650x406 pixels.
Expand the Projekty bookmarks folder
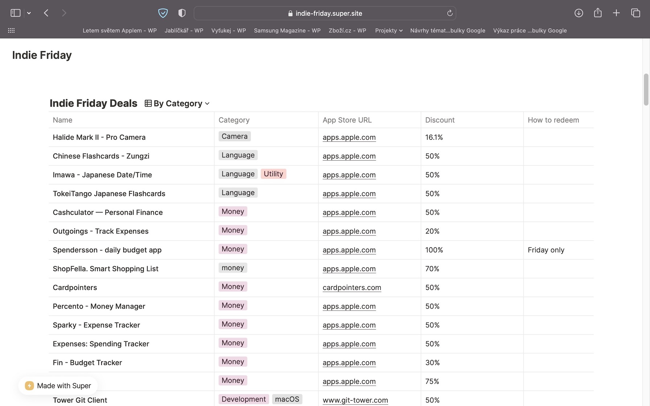[388, 30]
